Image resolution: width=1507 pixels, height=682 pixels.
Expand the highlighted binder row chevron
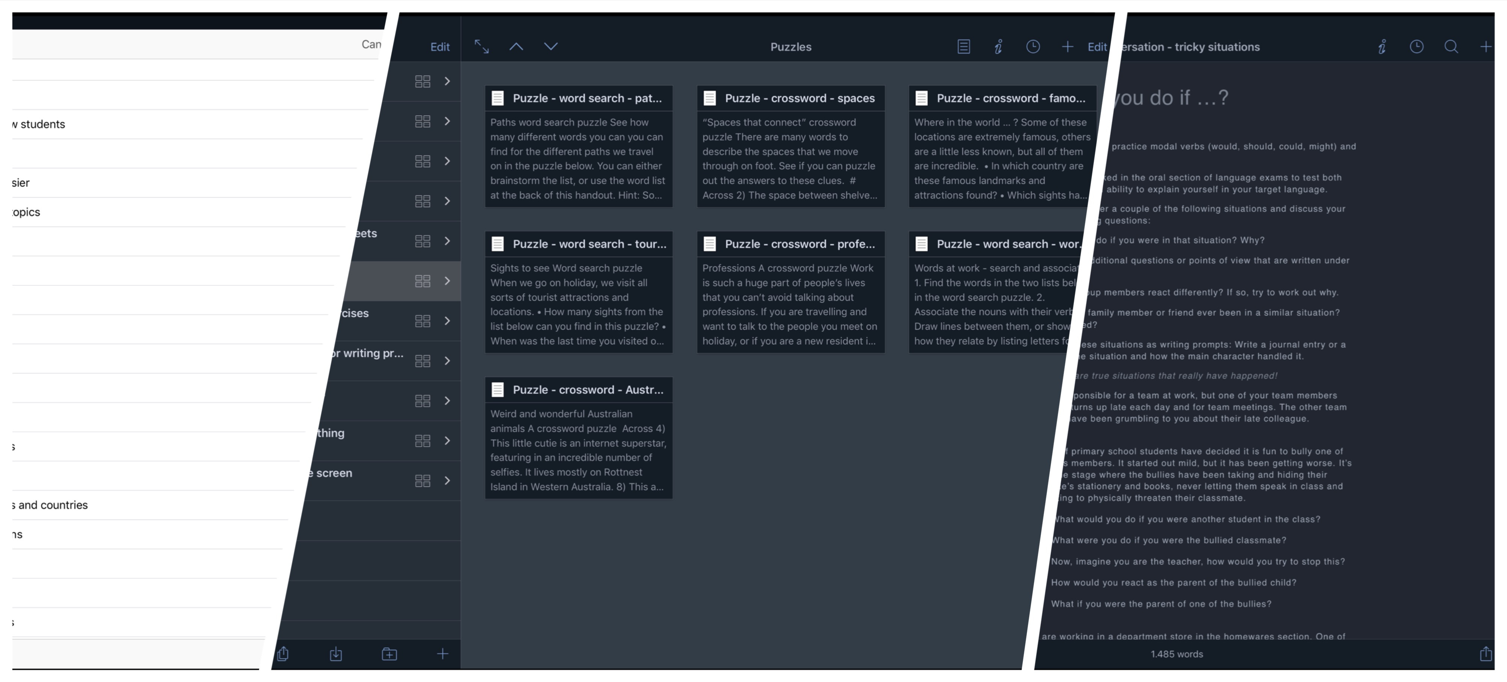[447, 281]
